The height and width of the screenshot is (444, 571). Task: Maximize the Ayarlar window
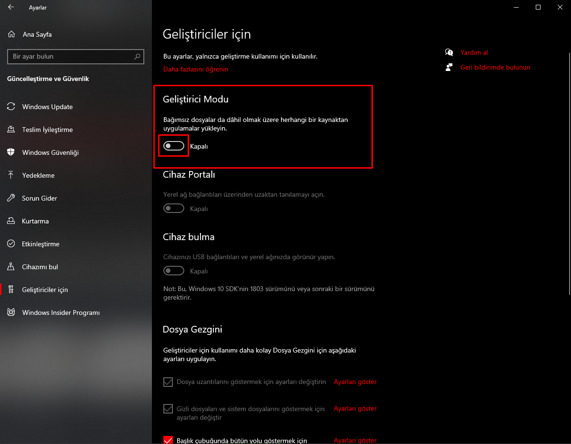tap(538, 7)
